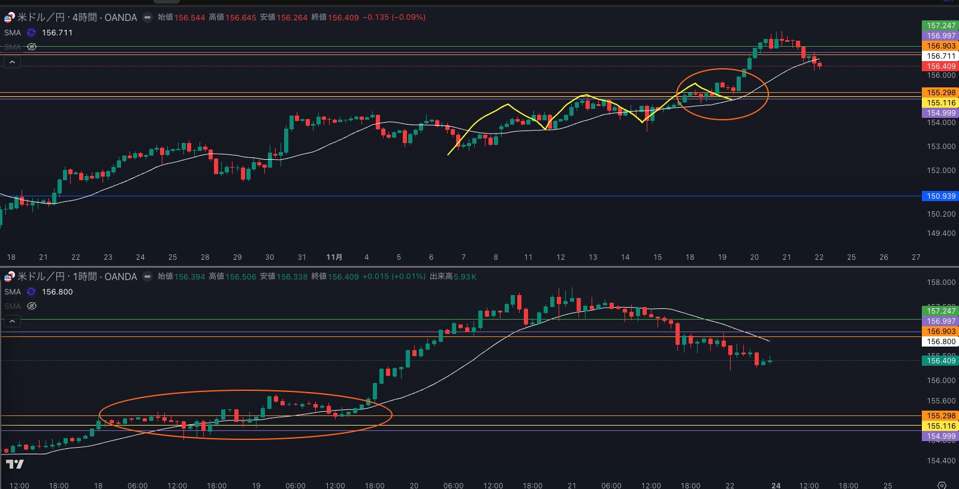Click the USD/JPY flag icon on 4-hour chart
Viewport: 959px width, 489px height.
pyautogui.click(x=9, y=17)
